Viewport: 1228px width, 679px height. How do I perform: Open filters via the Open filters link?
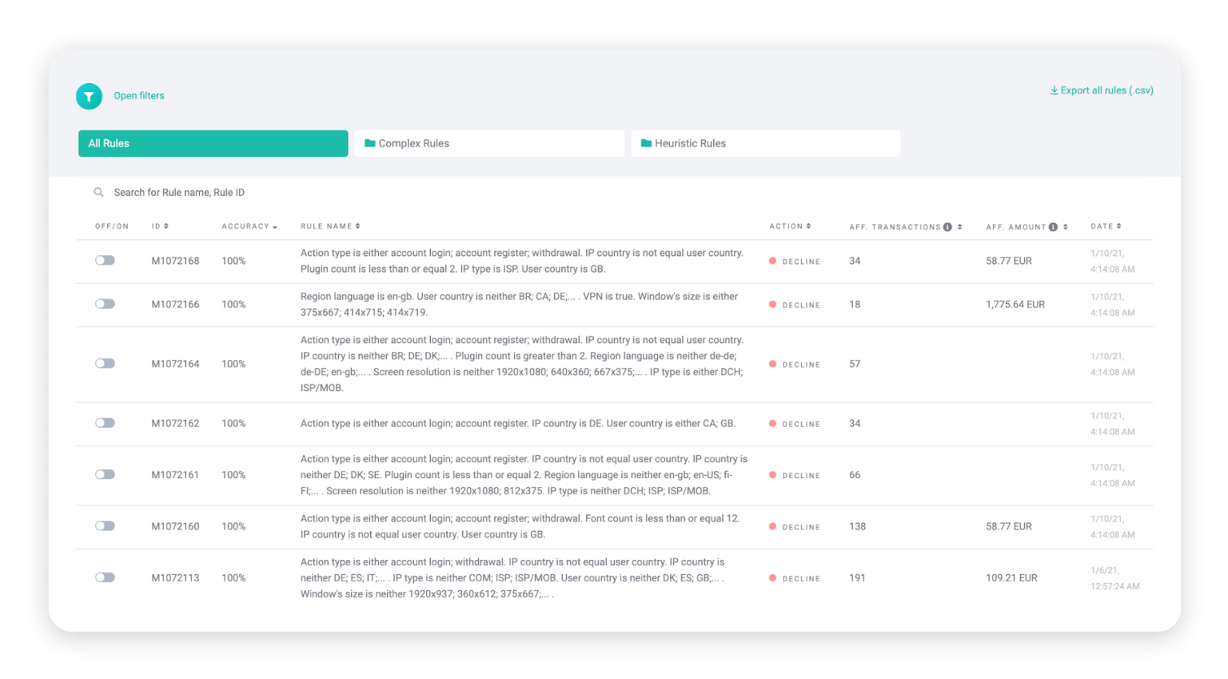tap(139, 96)
